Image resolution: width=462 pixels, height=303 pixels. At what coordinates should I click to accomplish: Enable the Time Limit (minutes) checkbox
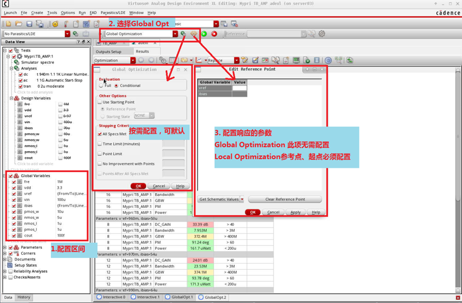pyautogui.click(x=100, y=144)
